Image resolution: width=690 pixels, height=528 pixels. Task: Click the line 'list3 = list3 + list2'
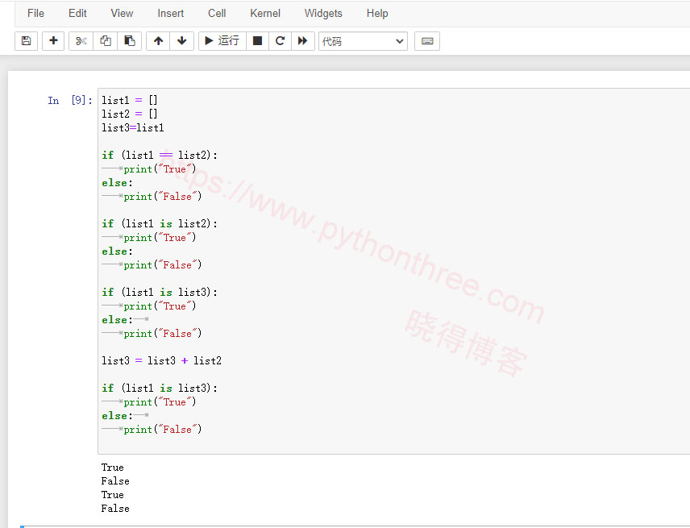click(161, 361)
